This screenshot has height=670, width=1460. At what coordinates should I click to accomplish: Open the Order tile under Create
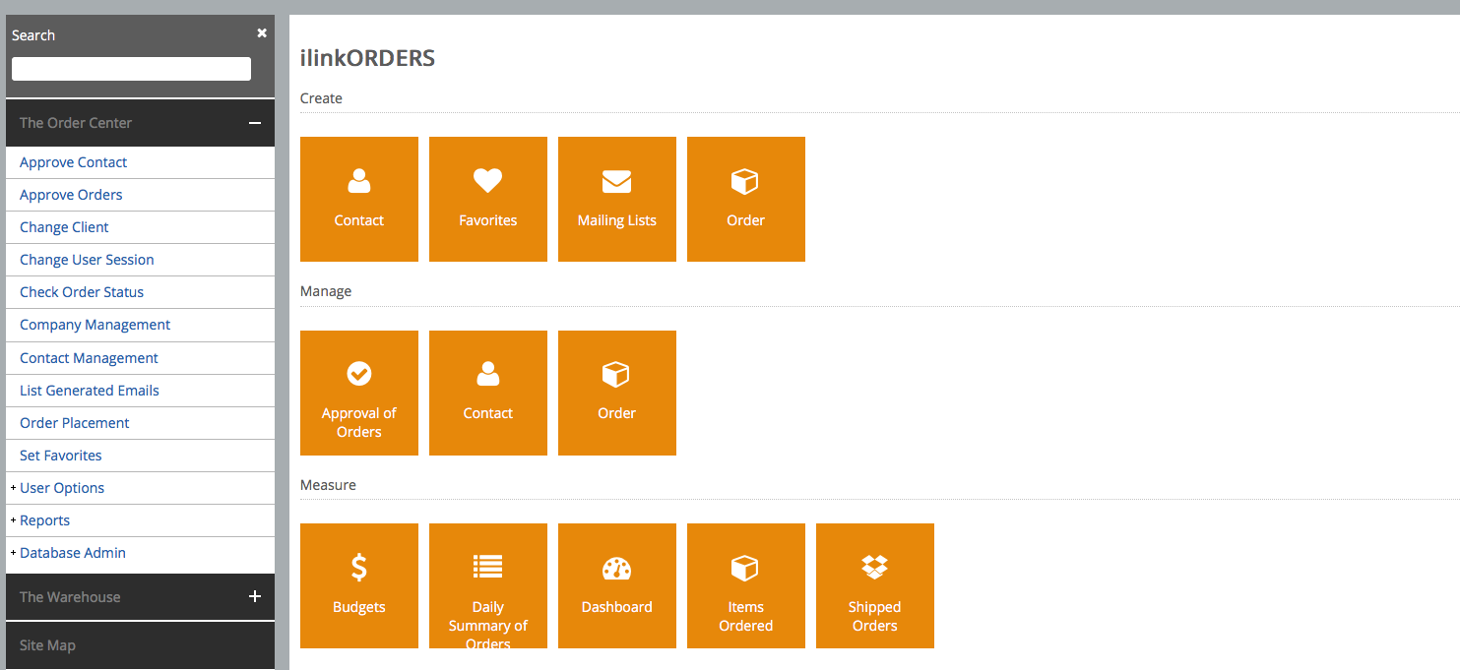point(746,199)
